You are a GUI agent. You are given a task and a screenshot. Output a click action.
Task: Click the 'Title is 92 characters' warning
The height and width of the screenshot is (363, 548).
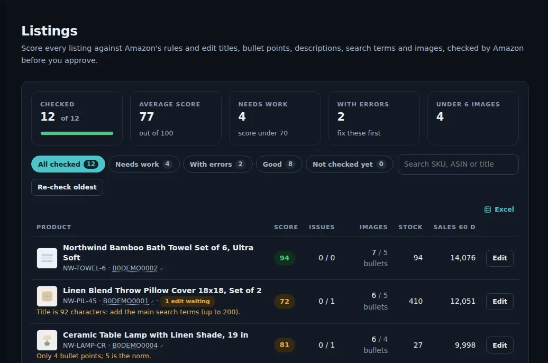tap(138, 312)
